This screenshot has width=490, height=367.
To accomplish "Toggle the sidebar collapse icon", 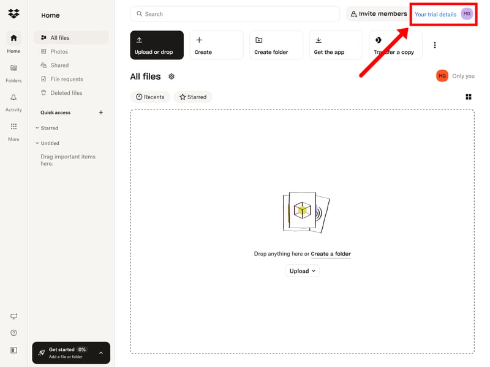I will click(13, 350).
